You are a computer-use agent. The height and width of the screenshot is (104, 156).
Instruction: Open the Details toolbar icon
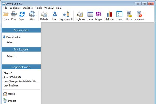click(44, 14)
